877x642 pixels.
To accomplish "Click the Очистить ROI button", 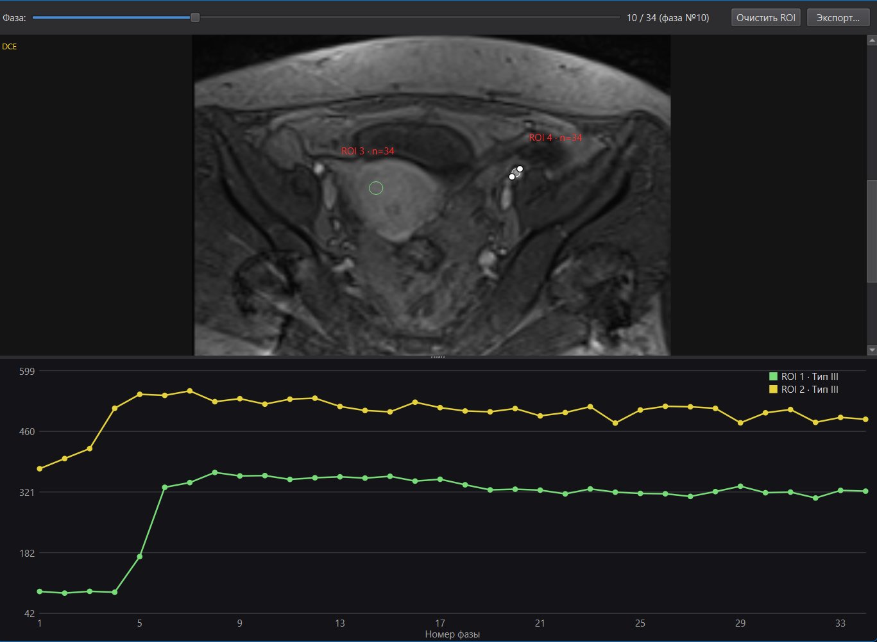I will pyautogui.click(x=766, y=18).
